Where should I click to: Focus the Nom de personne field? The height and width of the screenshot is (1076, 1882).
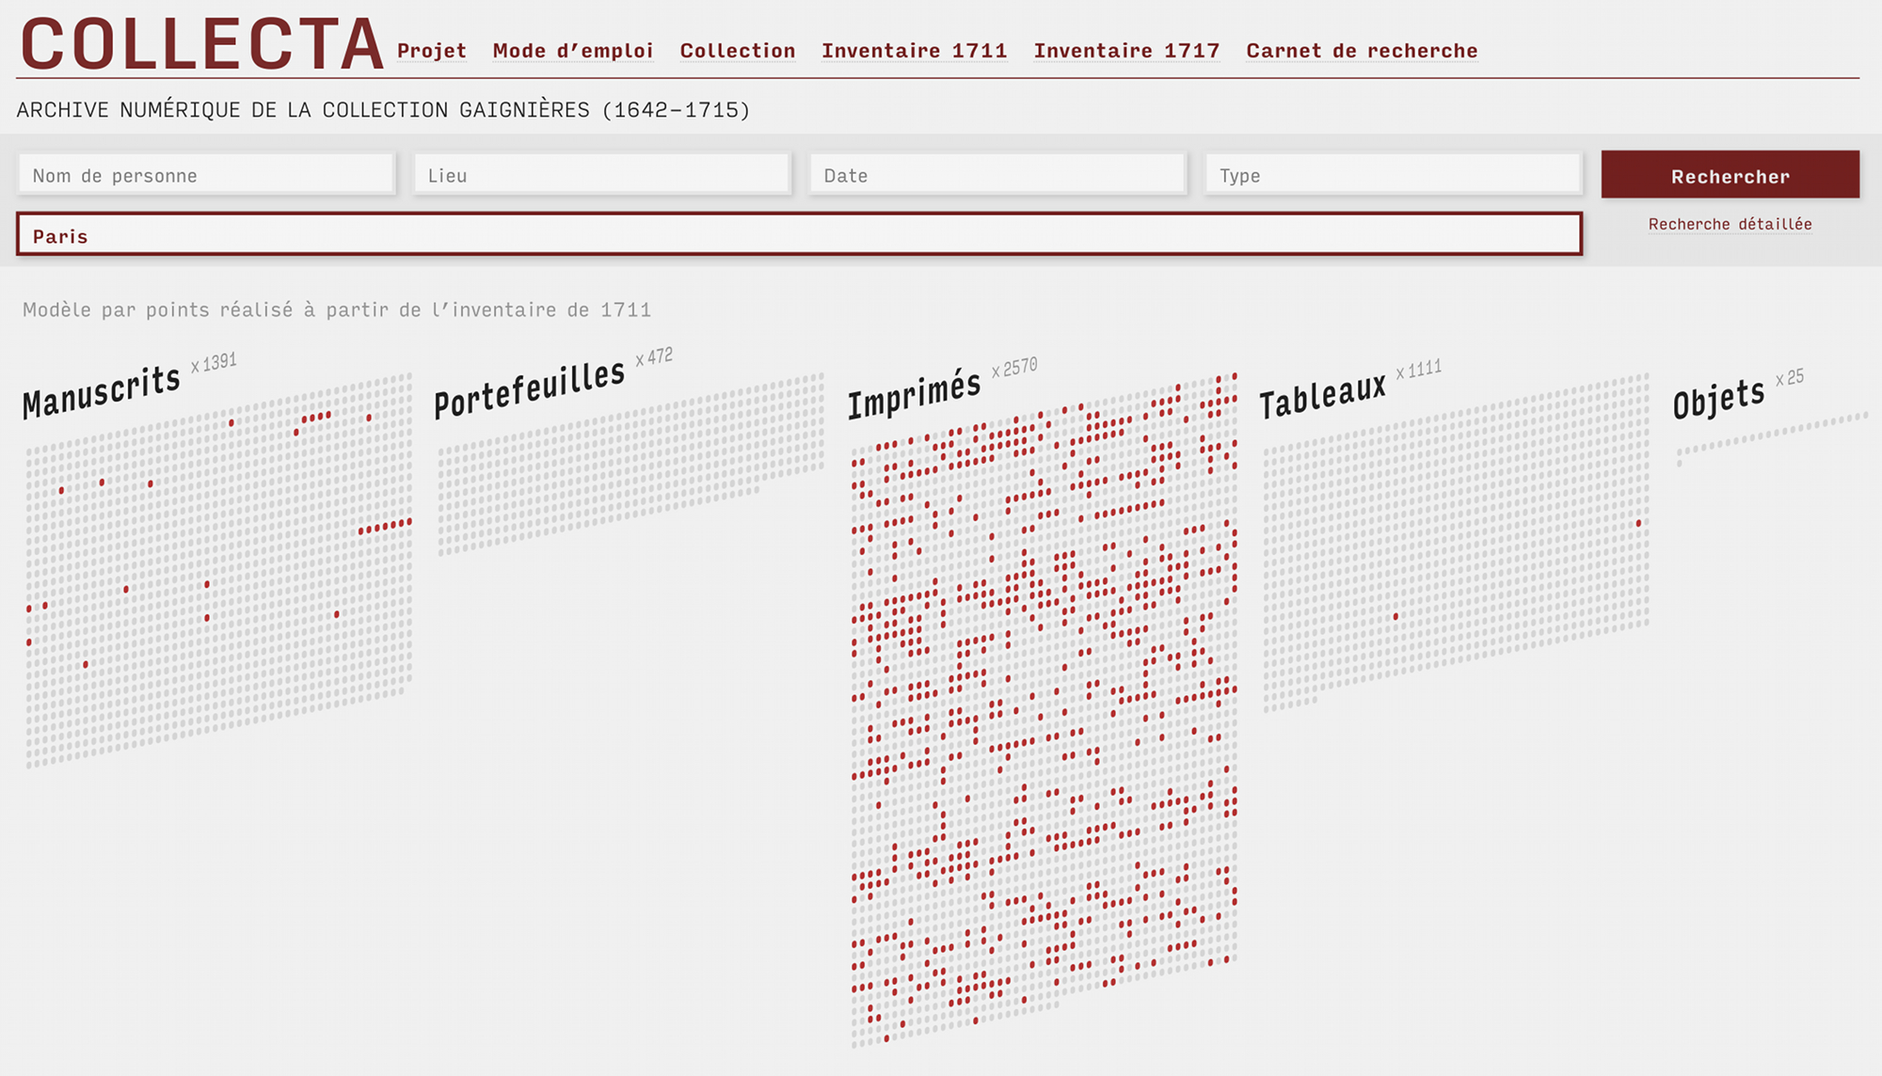click(x=207, y=175)
